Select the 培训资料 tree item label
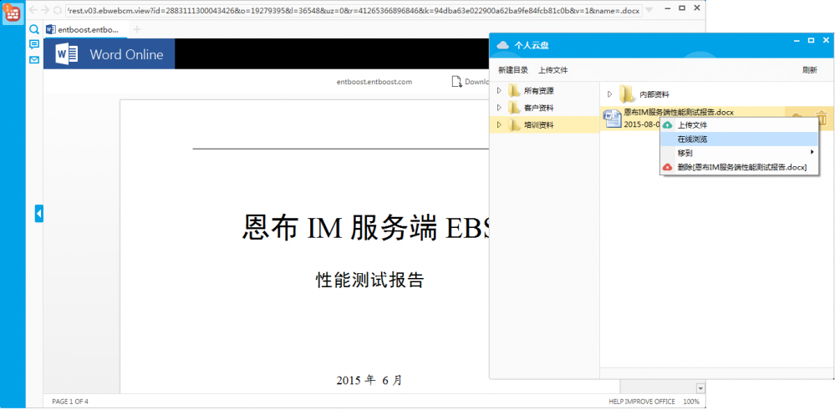Screen dimensions: 835x410 point(538,125)
